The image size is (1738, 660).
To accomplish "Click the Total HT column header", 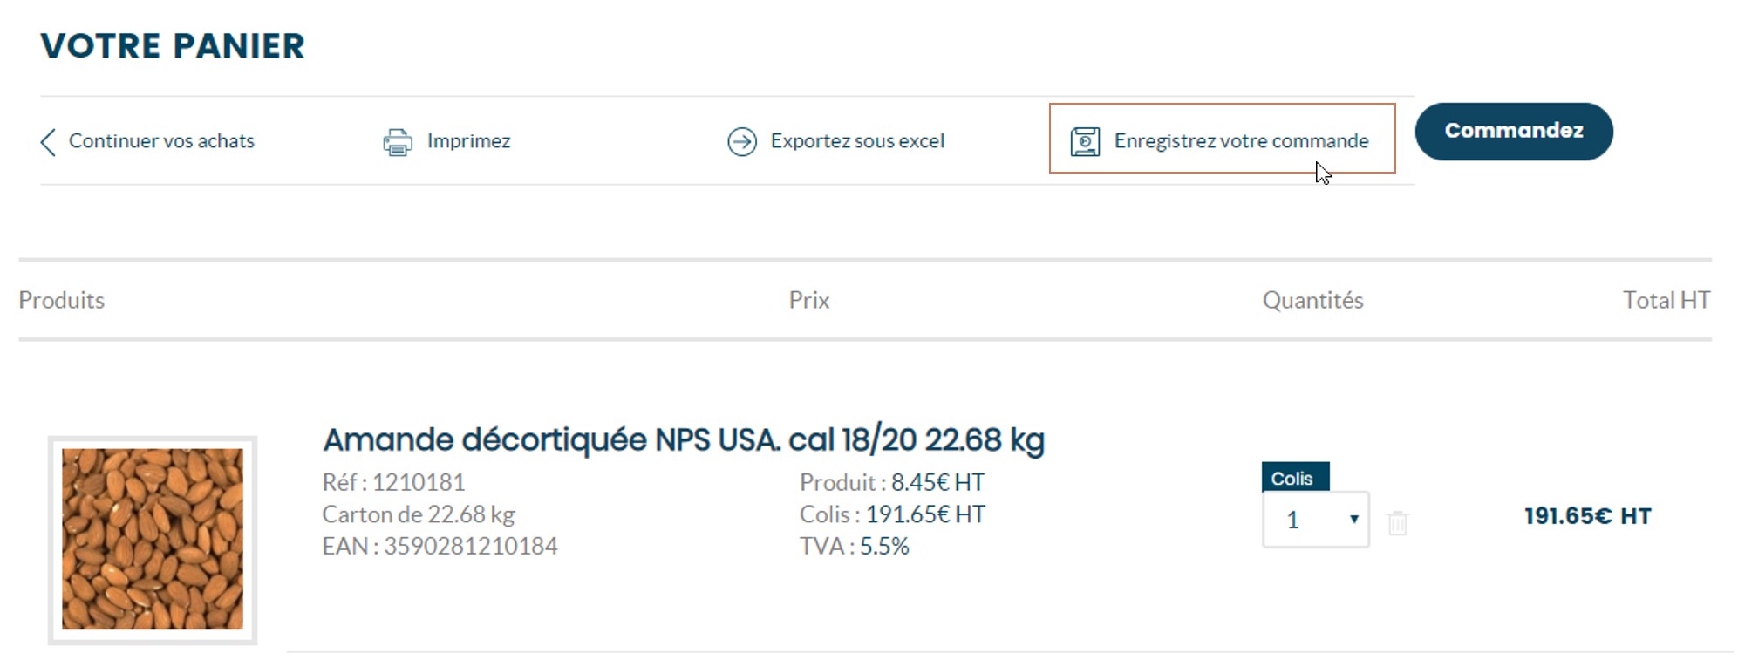I will click(x=1666, y=300).
